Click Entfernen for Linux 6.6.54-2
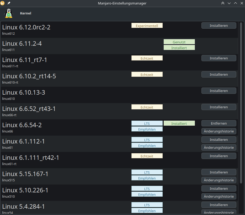245x215 pixels. point(219,123)
